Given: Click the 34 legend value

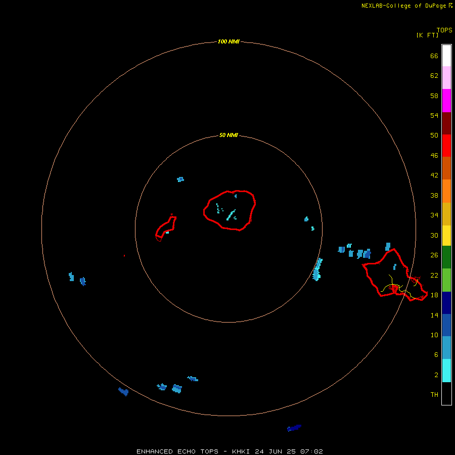Looking at the screenshot, I should click(x=434, y=215).
